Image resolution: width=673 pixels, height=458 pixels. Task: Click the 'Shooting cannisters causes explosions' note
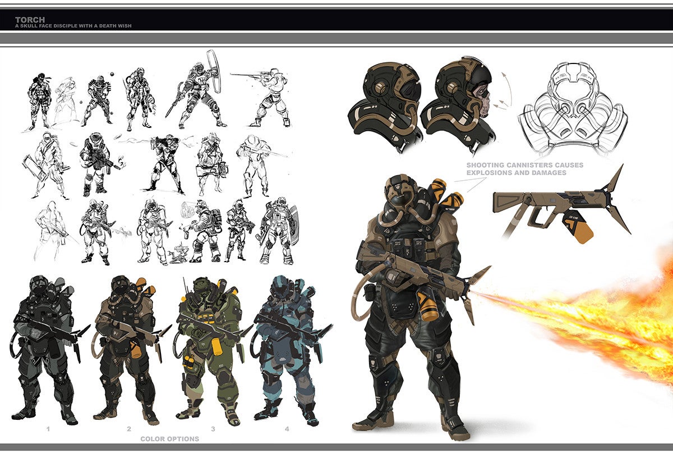click(524, 169)
